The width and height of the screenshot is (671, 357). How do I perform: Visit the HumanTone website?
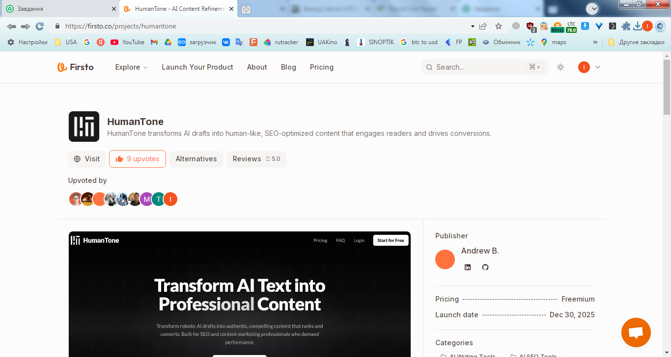point(86,159)
